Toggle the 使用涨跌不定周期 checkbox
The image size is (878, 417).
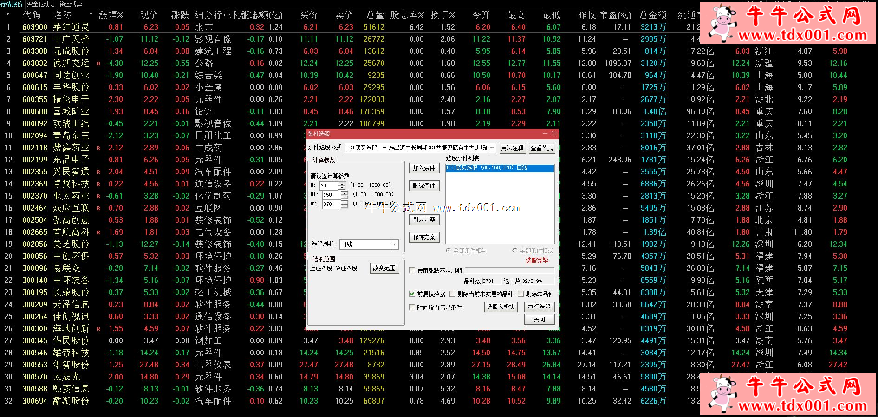(412, 270)
